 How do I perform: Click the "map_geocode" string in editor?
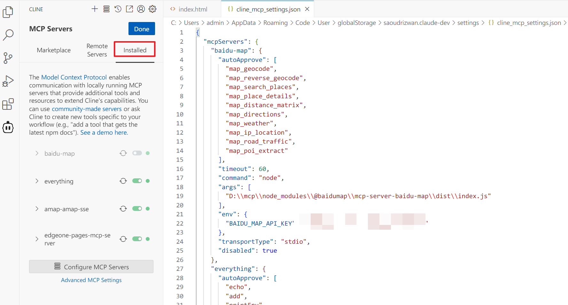(x=249, y=69)
